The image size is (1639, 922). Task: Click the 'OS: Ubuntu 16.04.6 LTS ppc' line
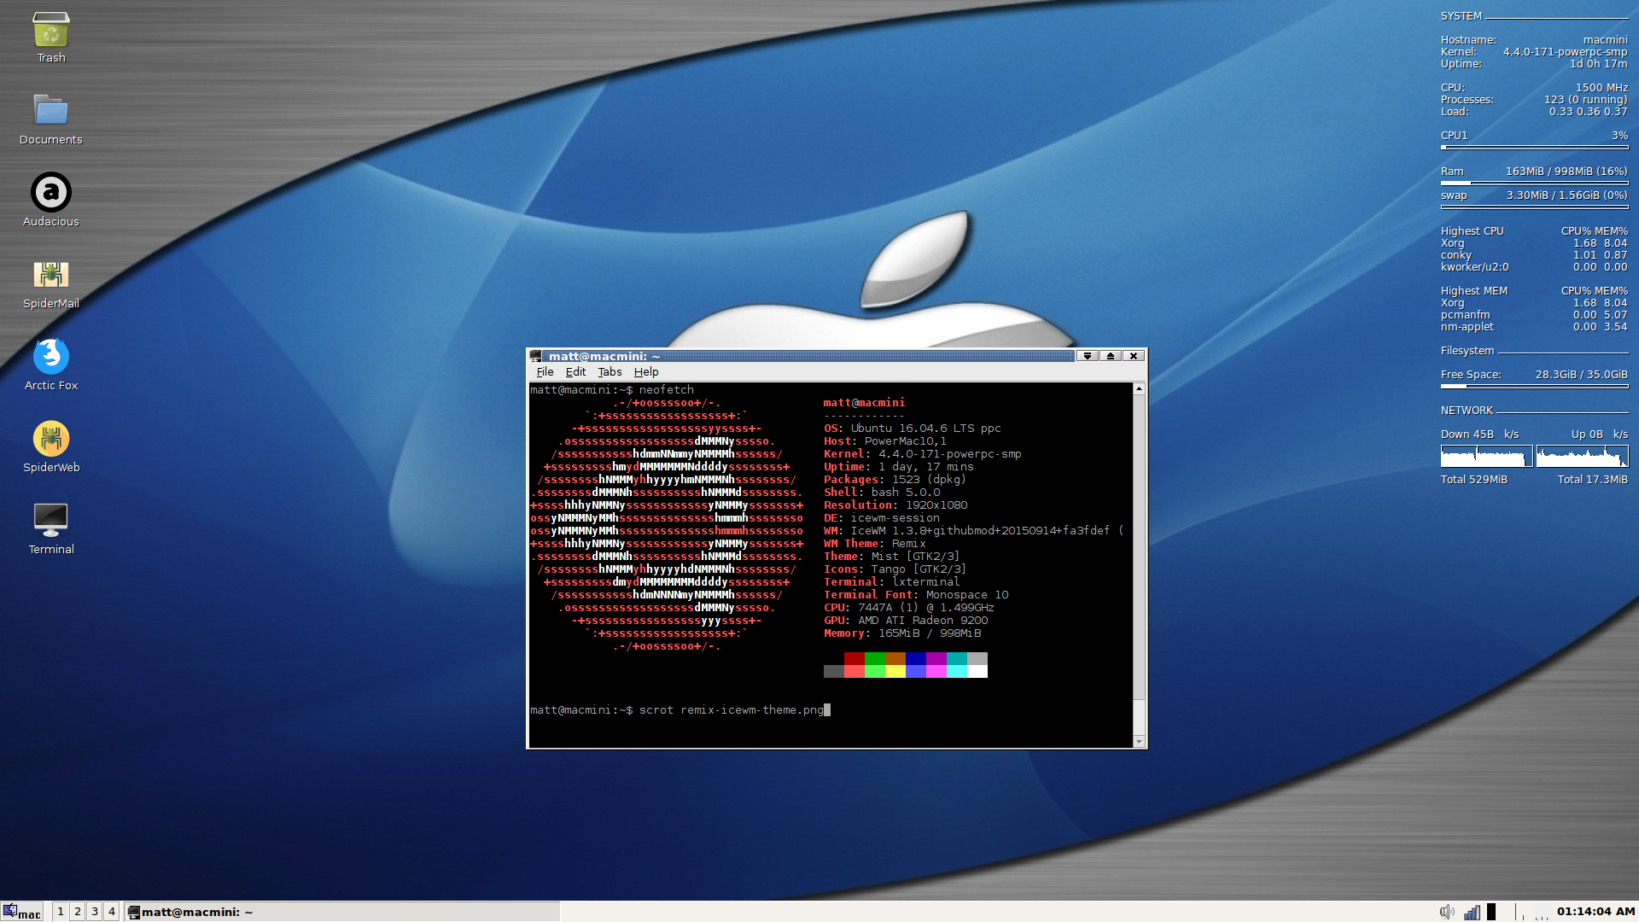[913, 429]
